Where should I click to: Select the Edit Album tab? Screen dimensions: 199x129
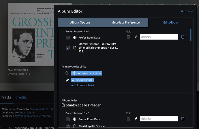point(170,22)
